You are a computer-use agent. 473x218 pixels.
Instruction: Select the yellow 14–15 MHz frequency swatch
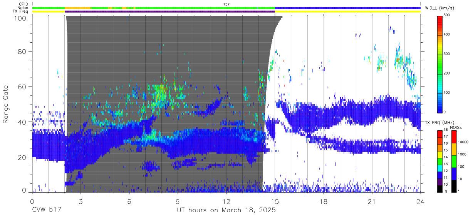tap(439, 154)
